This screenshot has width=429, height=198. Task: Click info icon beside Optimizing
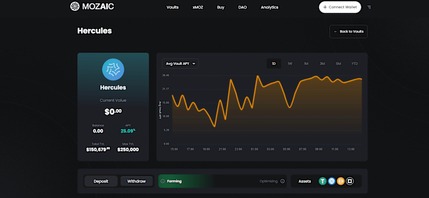click(x=283, y=181)
